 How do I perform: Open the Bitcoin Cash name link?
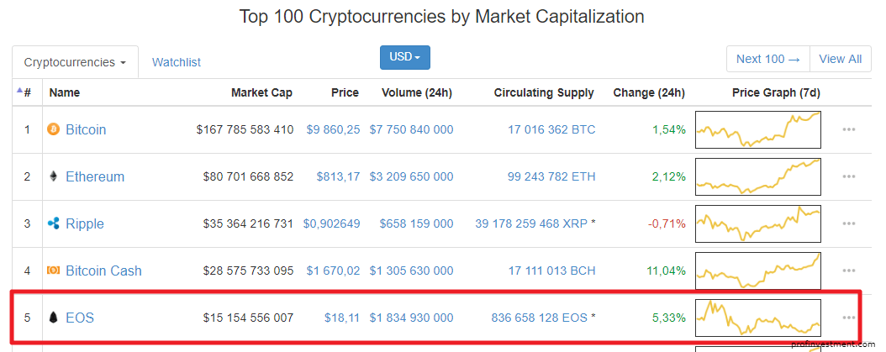coord(104,271)
